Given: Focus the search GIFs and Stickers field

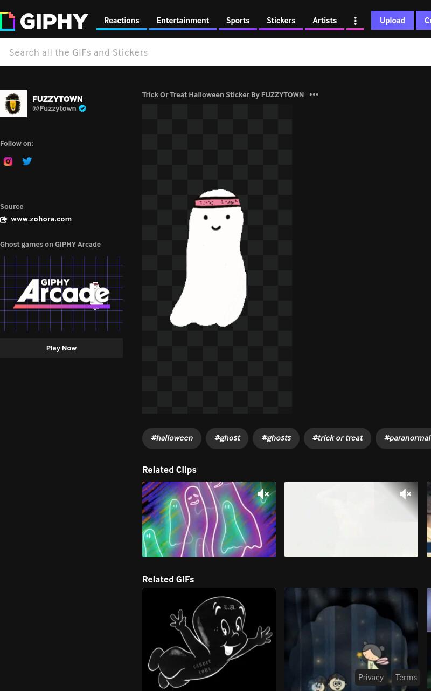Looking at the screenshot, I should (215, 52).
